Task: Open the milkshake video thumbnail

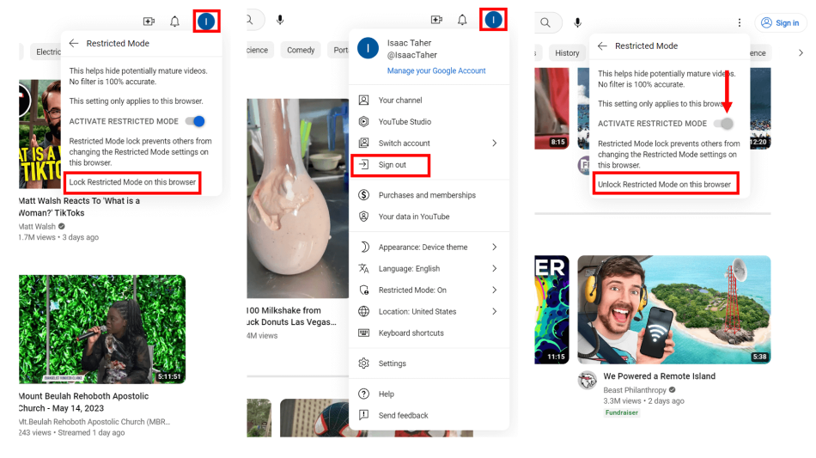Action: pos(298,198)
